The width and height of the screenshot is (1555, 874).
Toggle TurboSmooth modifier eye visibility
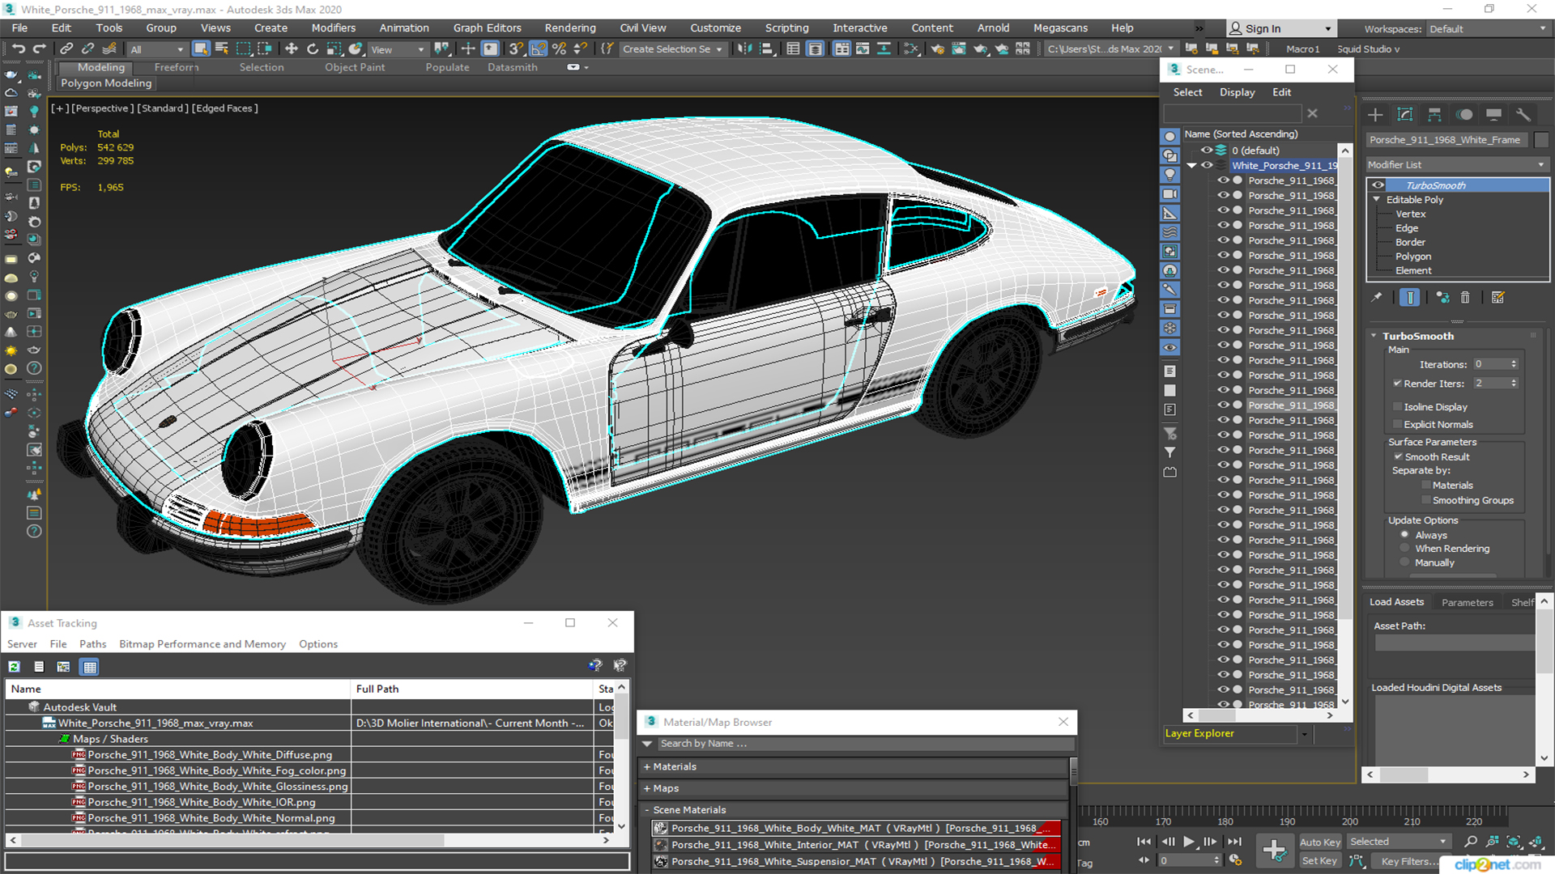pyautogui.click(x=1378, y=185)
